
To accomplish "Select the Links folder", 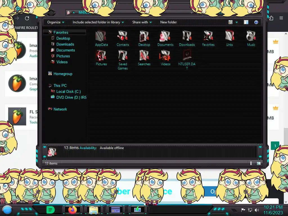I will [x=229, y=39].
